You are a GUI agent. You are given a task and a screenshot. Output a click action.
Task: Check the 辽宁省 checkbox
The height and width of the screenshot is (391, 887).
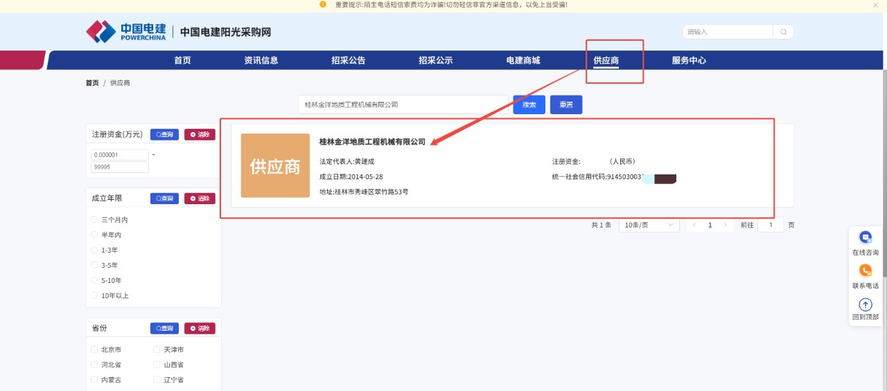(x=157, y=380)
